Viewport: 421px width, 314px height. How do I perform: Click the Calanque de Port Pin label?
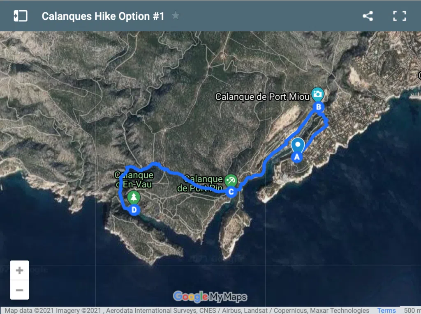(x=201, y=184)
